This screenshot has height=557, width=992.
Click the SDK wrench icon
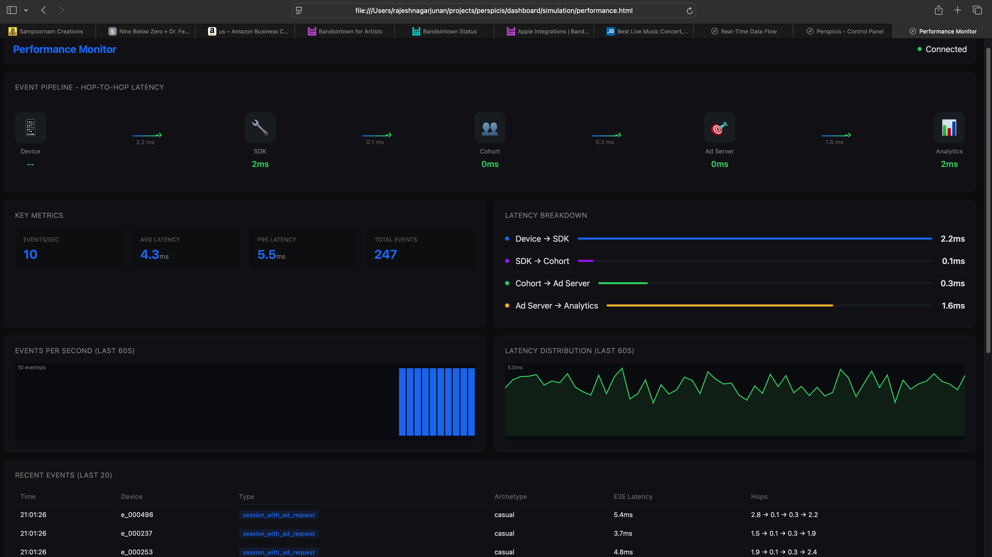tap(260, 127)
